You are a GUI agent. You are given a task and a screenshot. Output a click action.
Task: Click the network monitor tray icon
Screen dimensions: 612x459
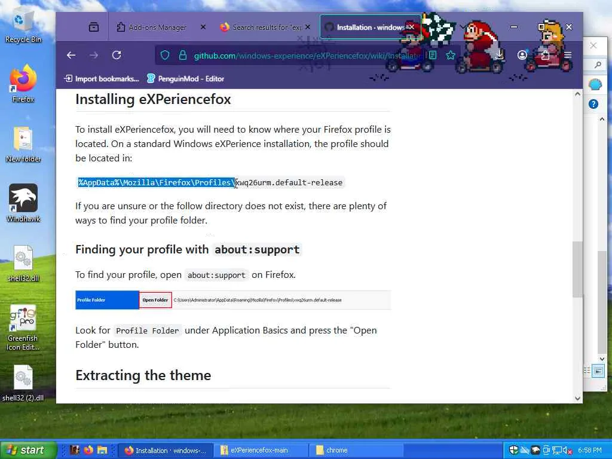[558, 450]
